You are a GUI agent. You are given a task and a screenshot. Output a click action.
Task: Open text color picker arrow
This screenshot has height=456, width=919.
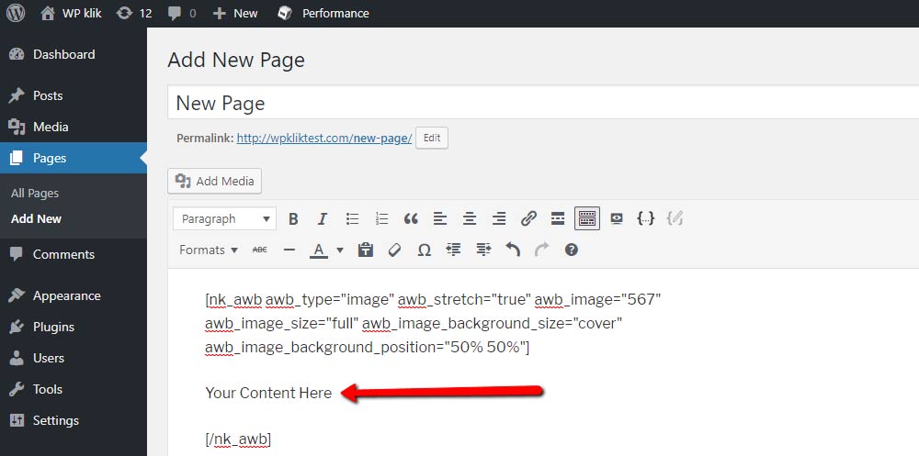(340, 250)
